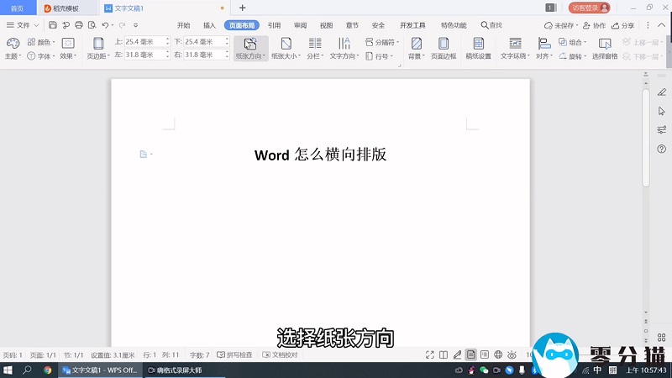Expand the 分隔符 breaks dropdown
Image resolution: width=672 pixels, height=378 pixels.
point(383,41)
